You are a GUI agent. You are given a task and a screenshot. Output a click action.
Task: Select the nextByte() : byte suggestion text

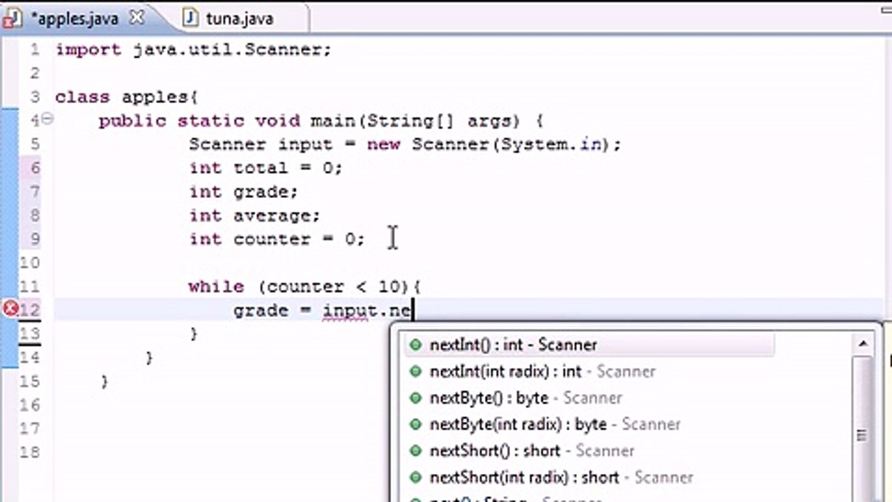[x=526, y=397]
